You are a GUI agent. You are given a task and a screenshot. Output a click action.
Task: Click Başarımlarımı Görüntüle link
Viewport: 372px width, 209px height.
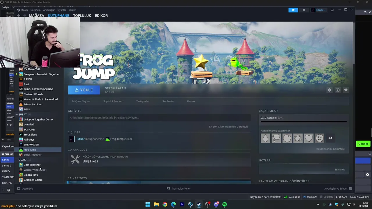[330, 149]
